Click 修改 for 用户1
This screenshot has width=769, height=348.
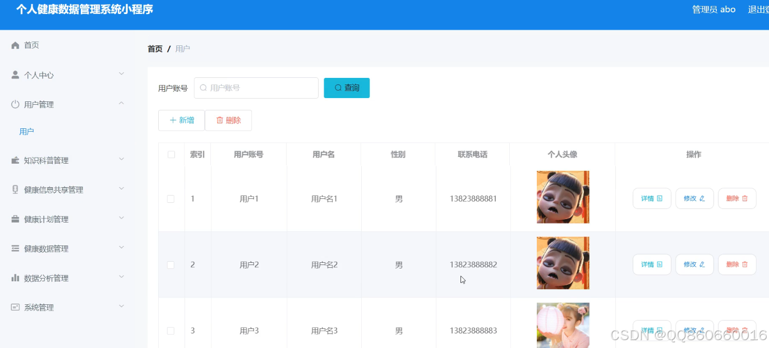694,198
